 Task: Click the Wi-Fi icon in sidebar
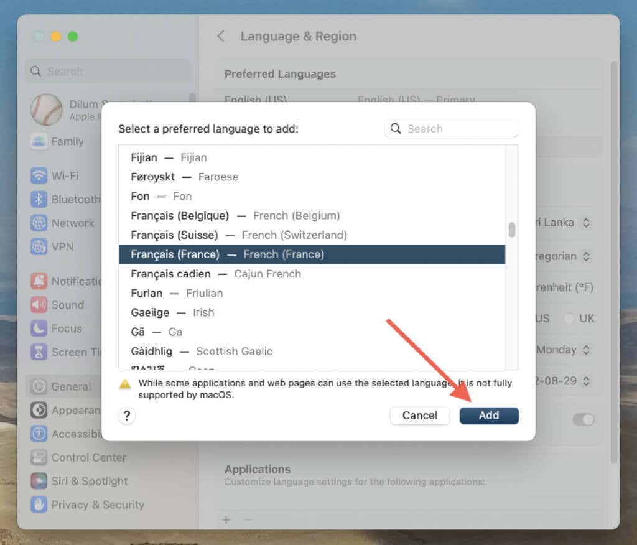(39, 176)
